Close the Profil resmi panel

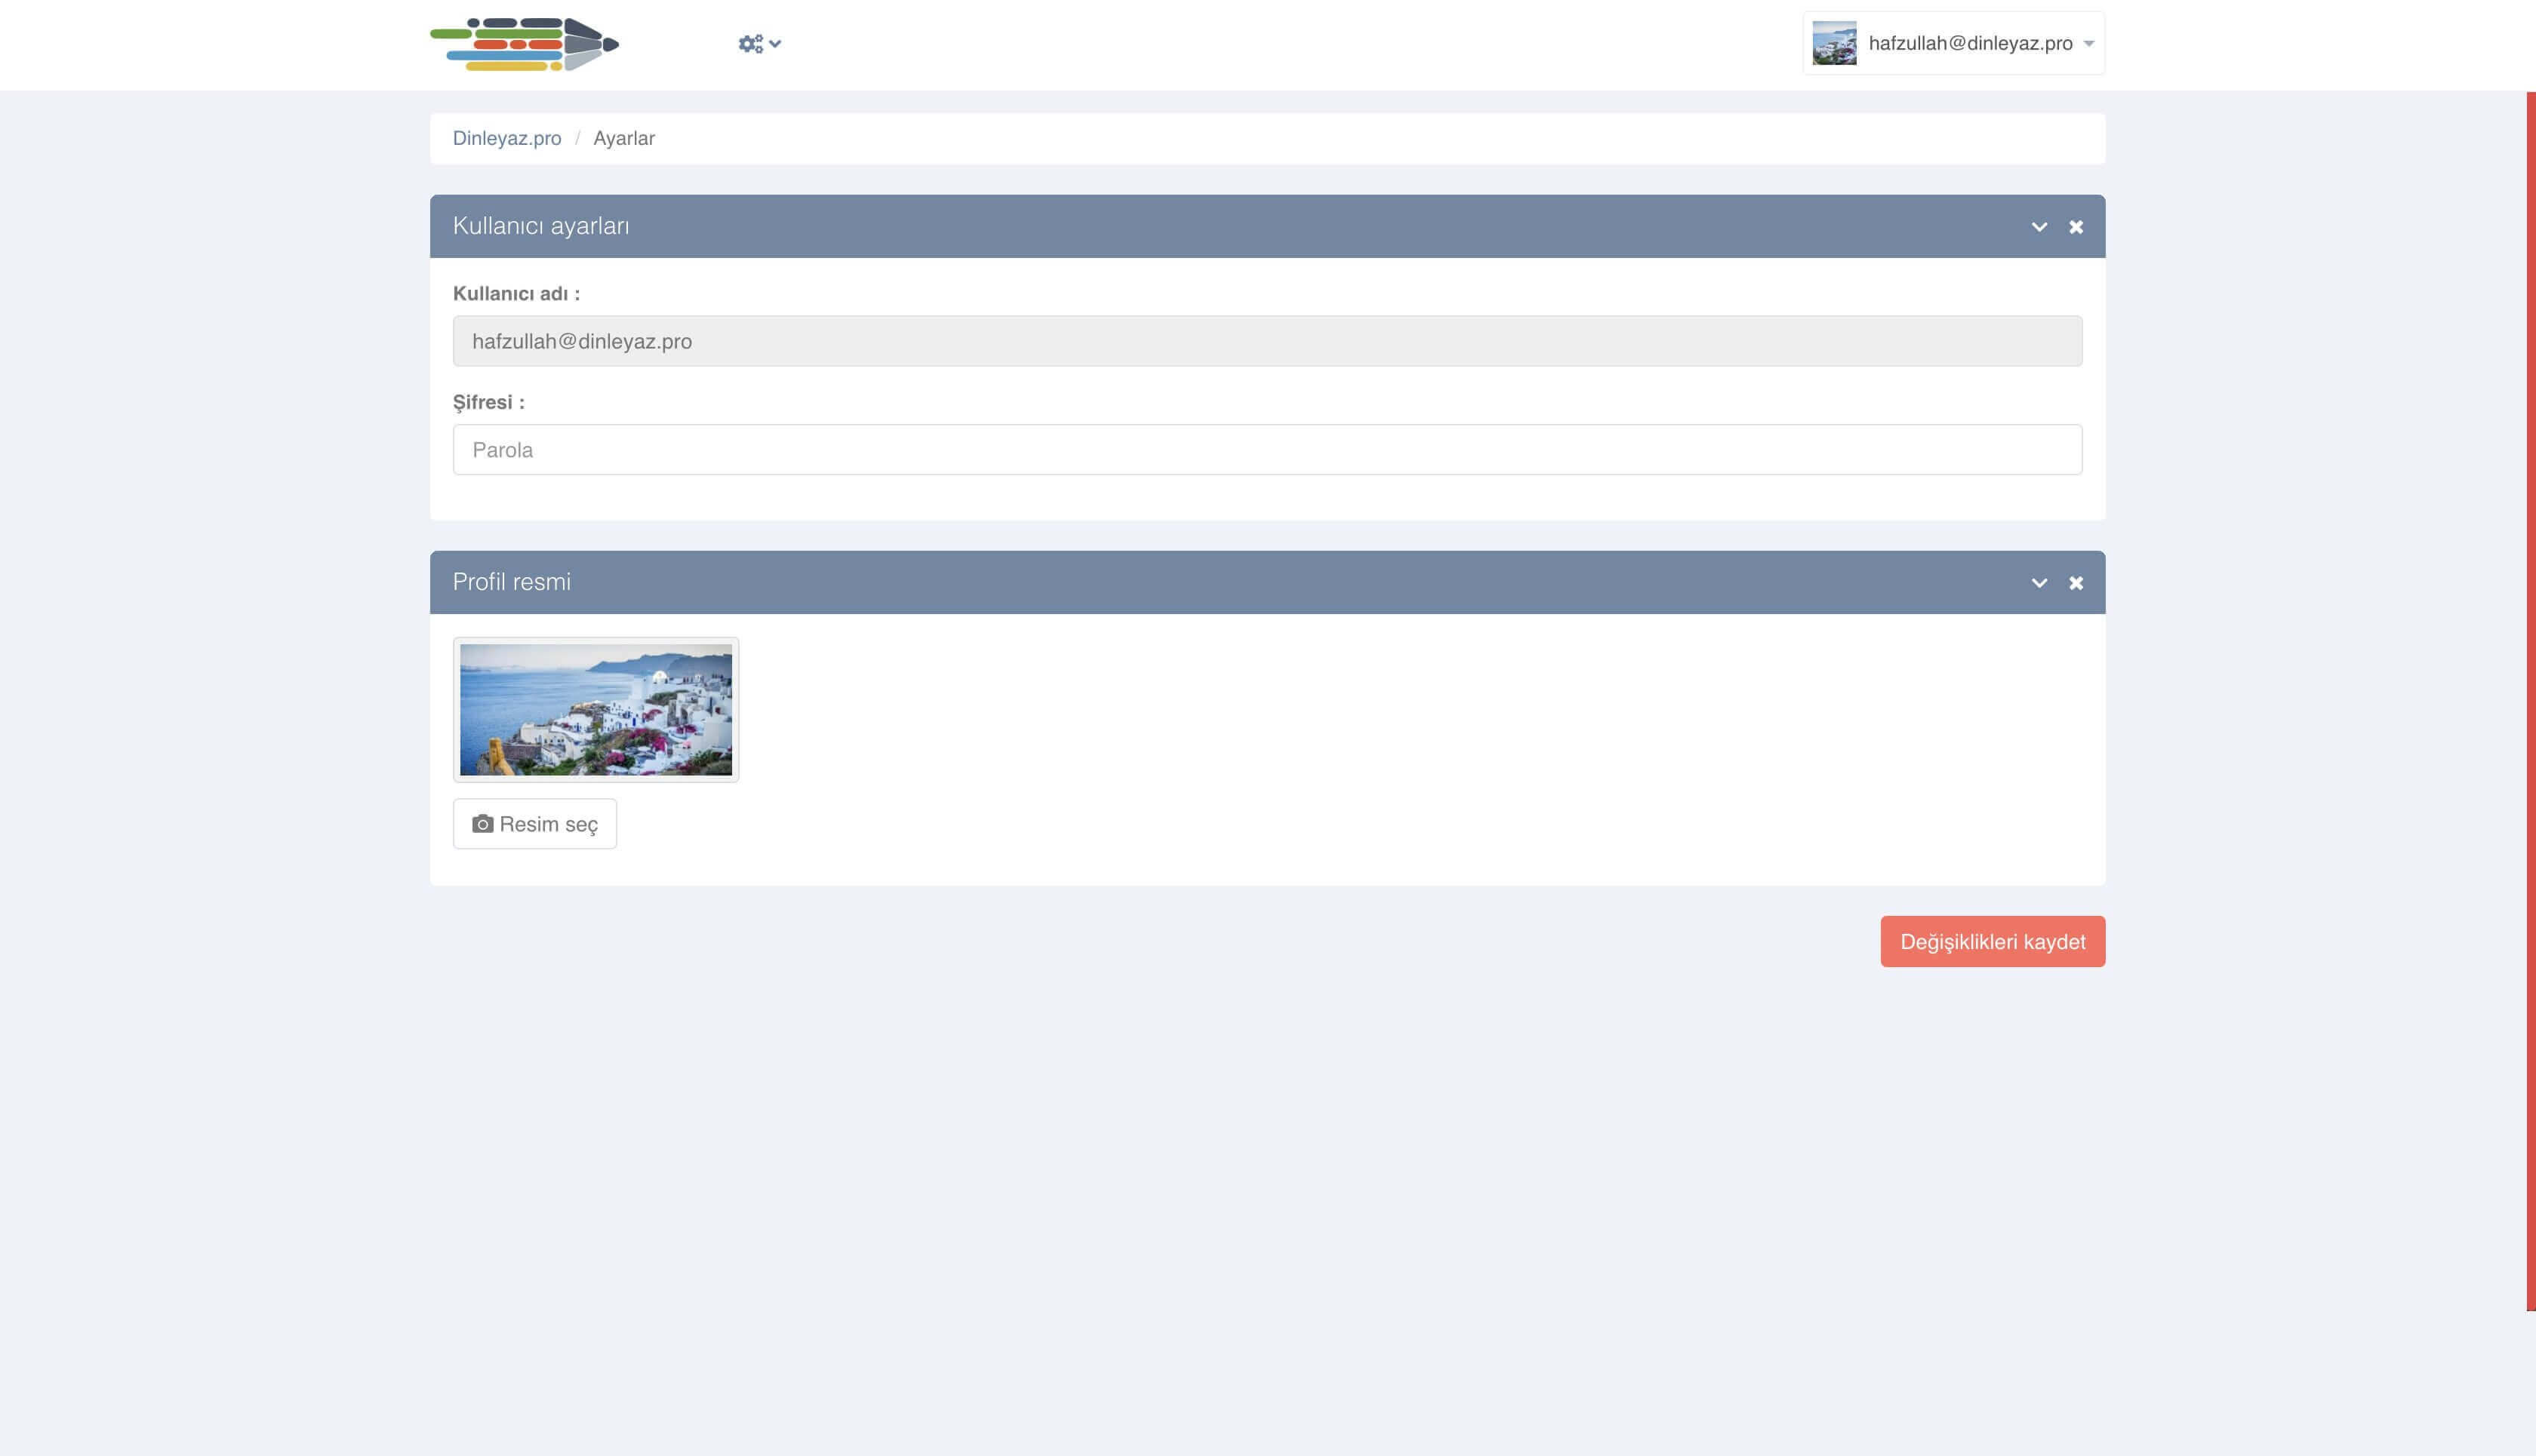click(x=2076, y=583)
